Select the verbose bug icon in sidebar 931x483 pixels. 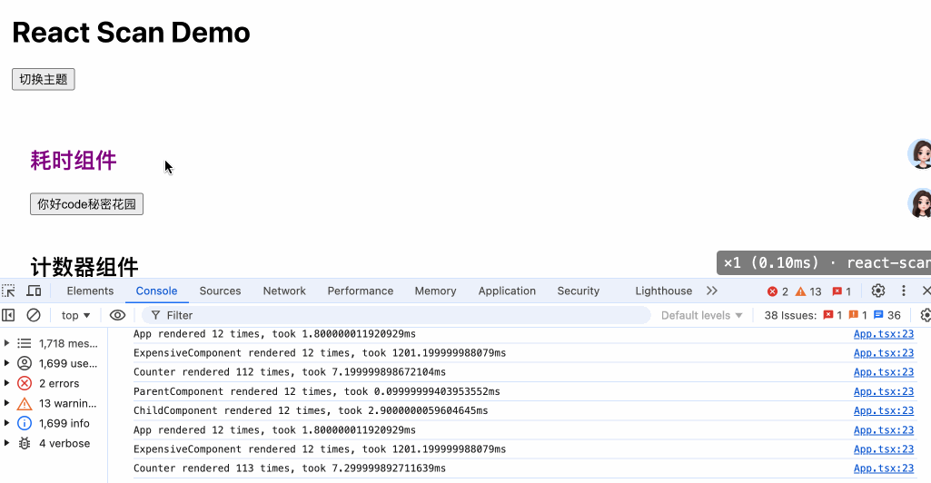tap(25, 443)
